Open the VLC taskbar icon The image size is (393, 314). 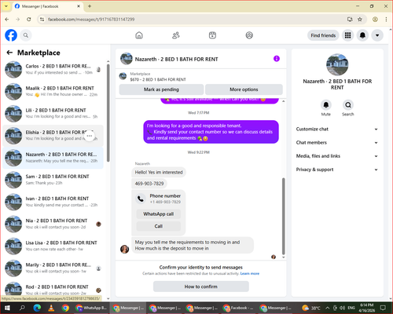click(x=51, y=308)
